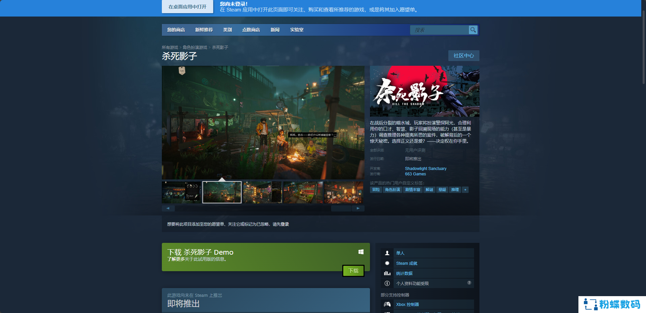Select the 剧情丰富 tag
Viewport: 646px width, 313px height.
point(413,190)
